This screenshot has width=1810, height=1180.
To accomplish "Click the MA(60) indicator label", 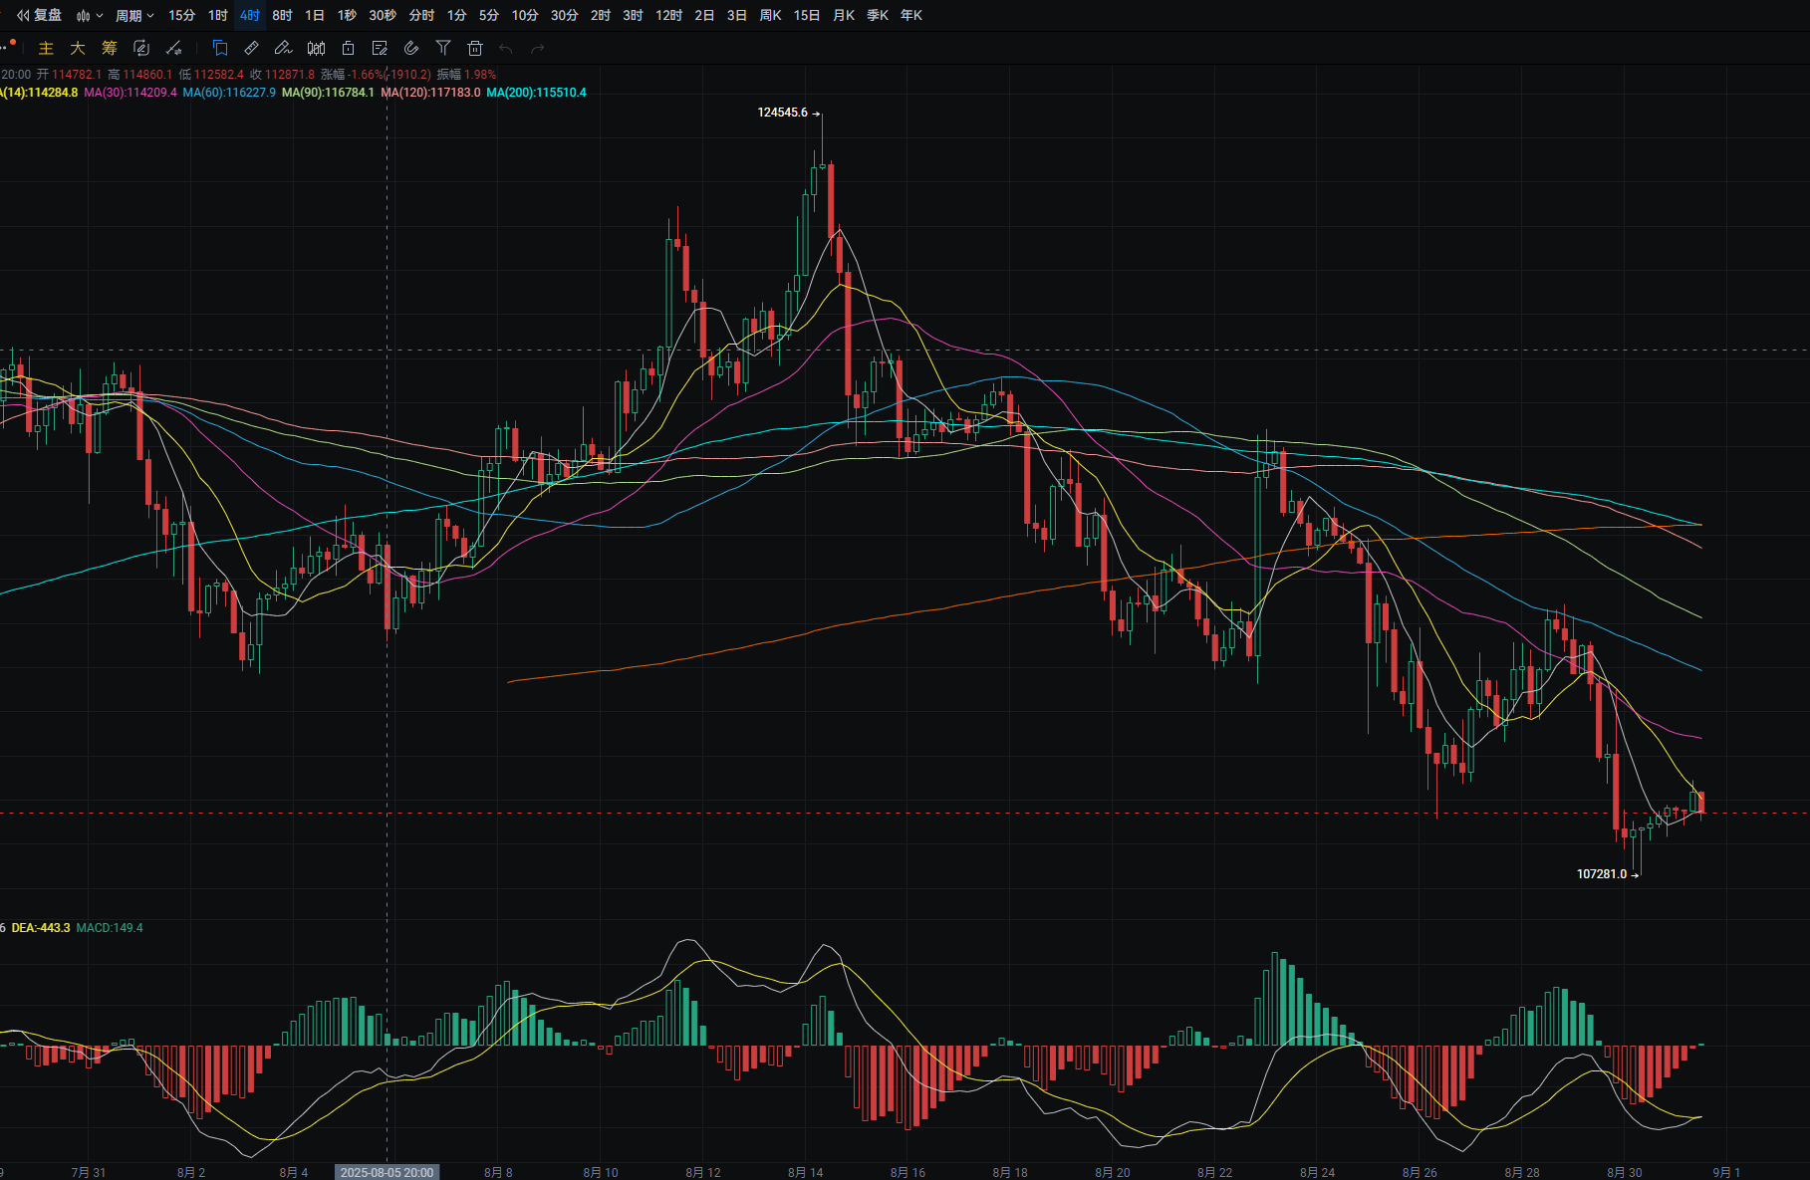I will tap(229, 93).
